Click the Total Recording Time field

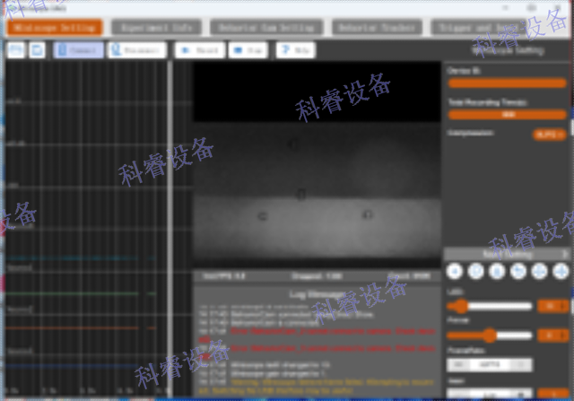pyautogui.click(x=507, y=114)
